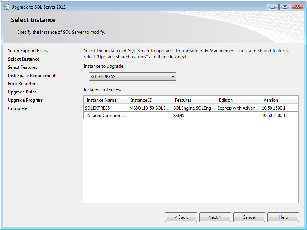Go to Upgrade Progress step
Image resolution: width=307 pixels, height=230 pixels.
(25, 100)
